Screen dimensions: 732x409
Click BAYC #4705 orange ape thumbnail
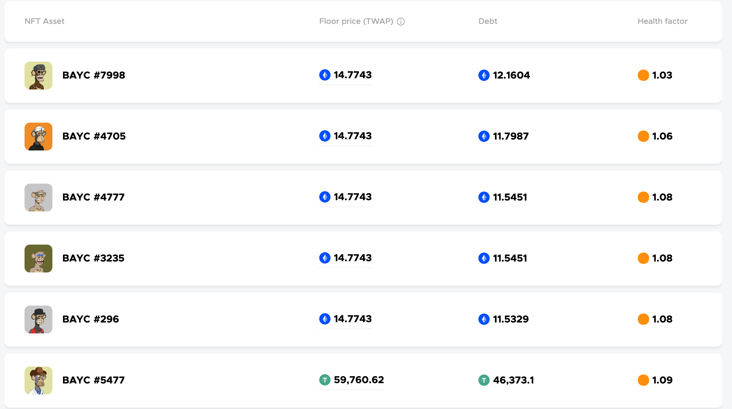[38, 137]
